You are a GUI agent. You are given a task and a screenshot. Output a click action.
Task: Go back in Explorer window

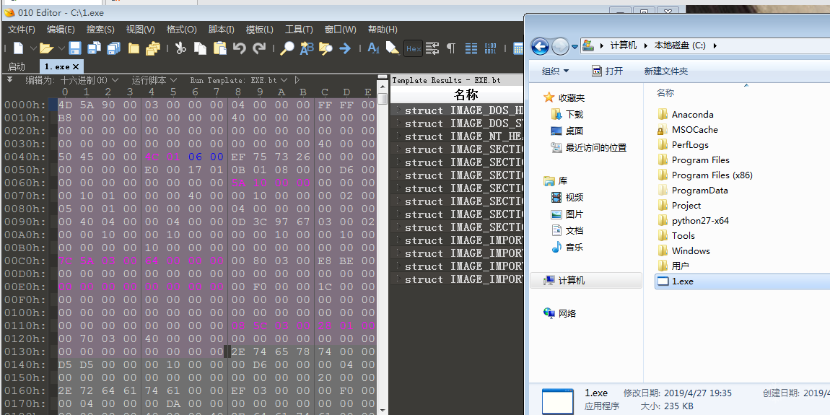[539, 47]
